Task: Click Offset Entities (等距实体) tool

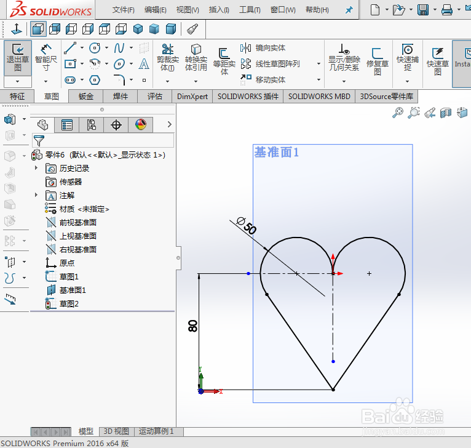Action: click(x=224, y=61)
